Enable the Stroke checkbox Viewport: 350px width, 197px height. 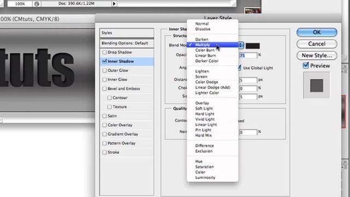click(104, 152)
